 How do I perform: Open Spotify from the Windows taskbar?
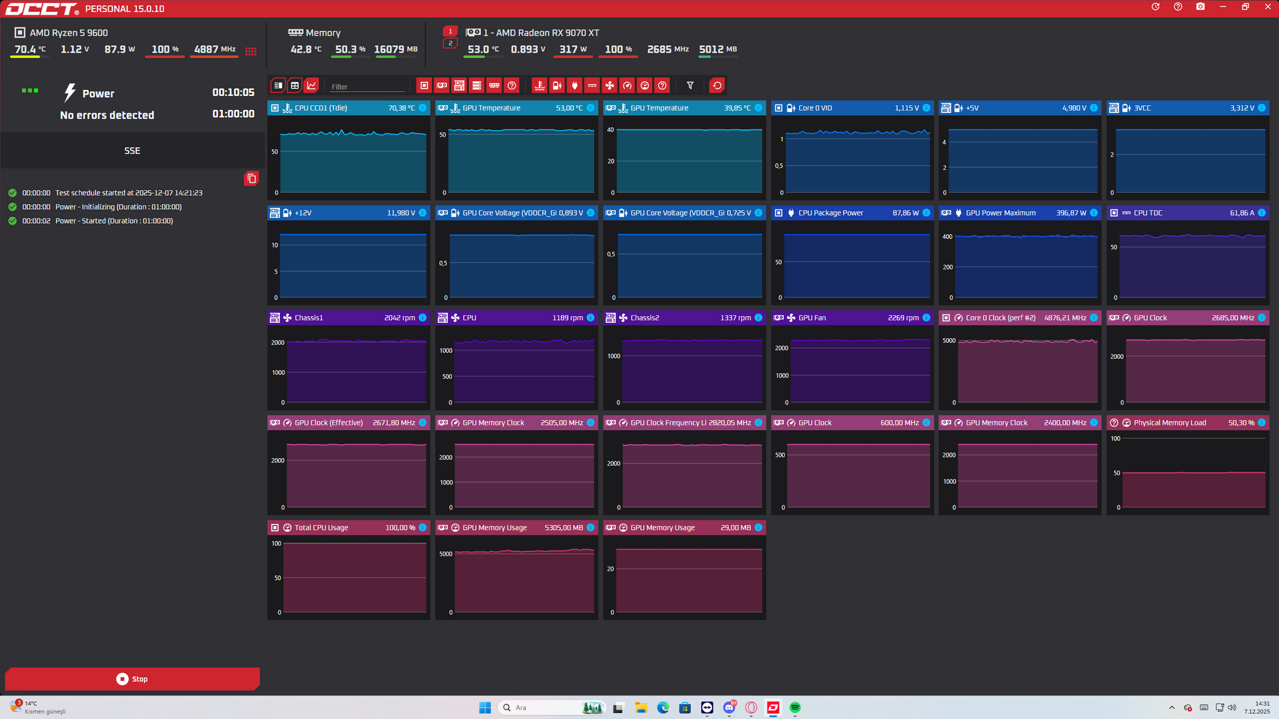795,708
